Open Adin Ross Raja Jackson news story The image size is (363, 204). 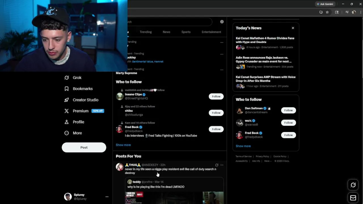coord(266,62)
